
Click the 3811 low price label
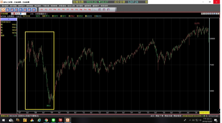(48, 106)
